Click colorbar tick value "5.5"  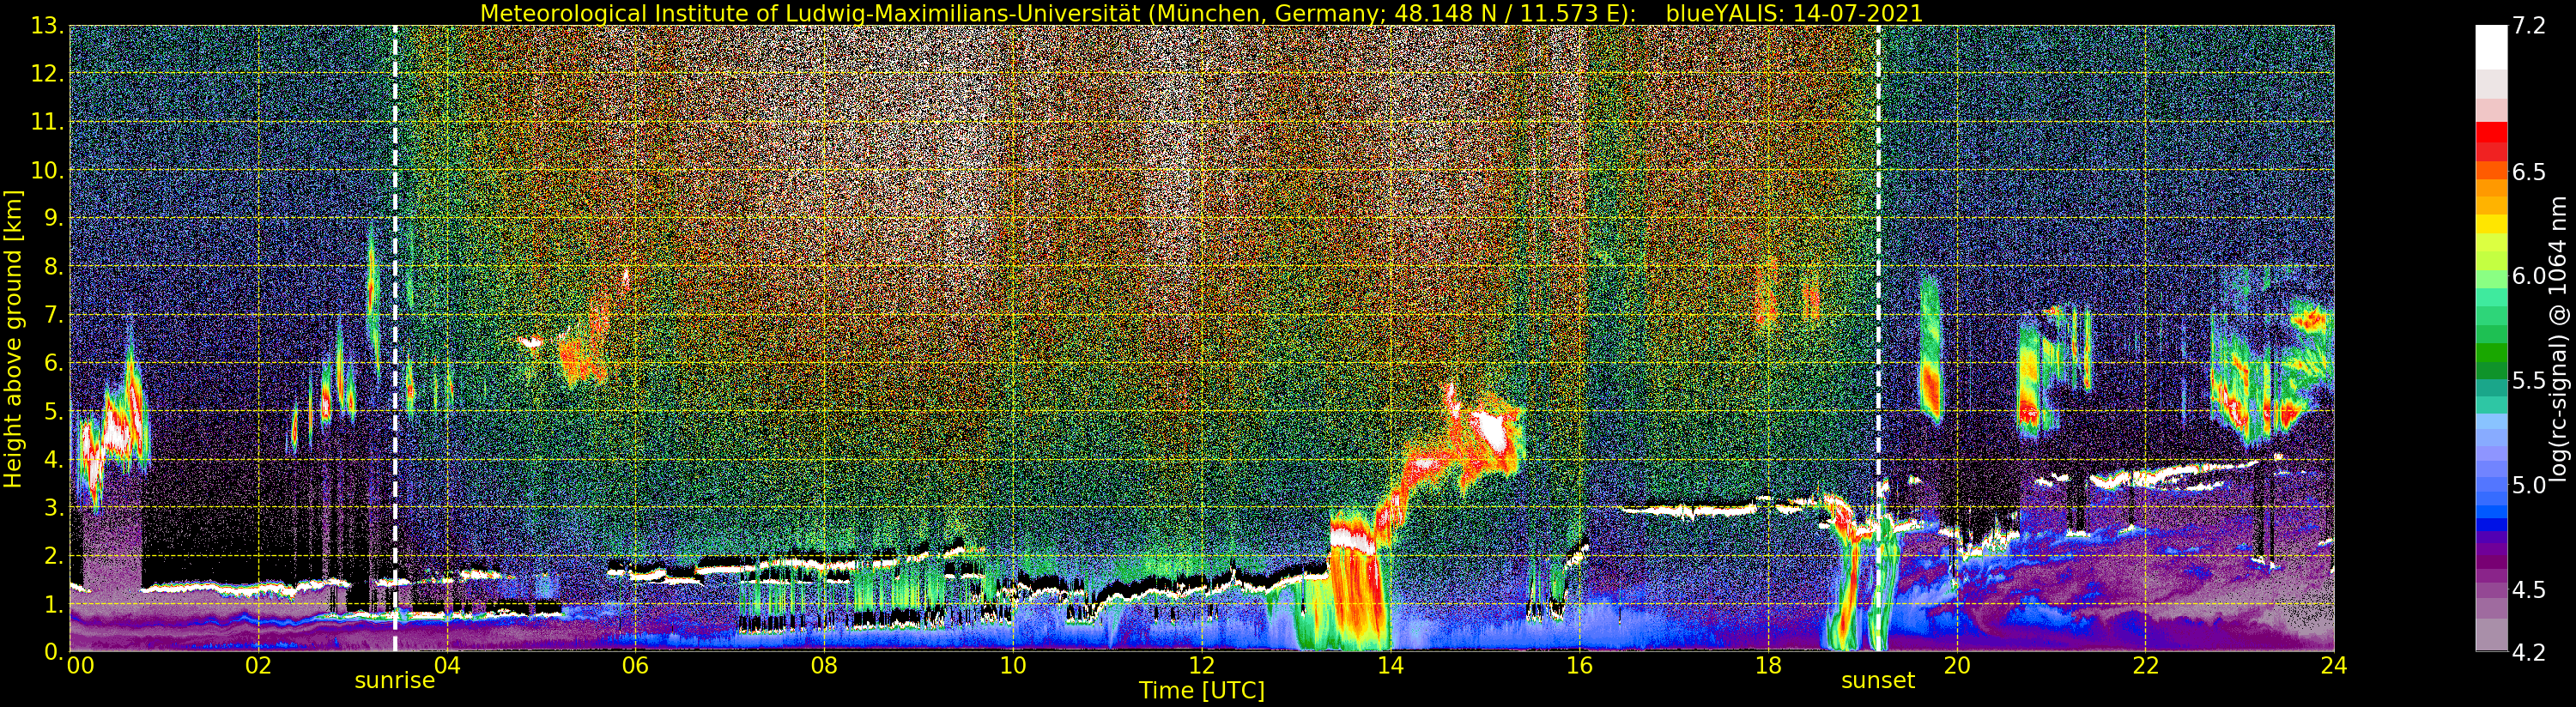click(x=2529, y=381)
